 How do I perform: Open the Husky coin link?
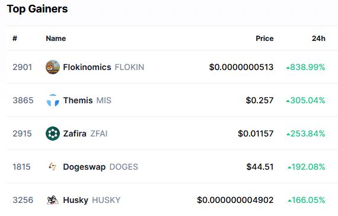pos(76,200)
